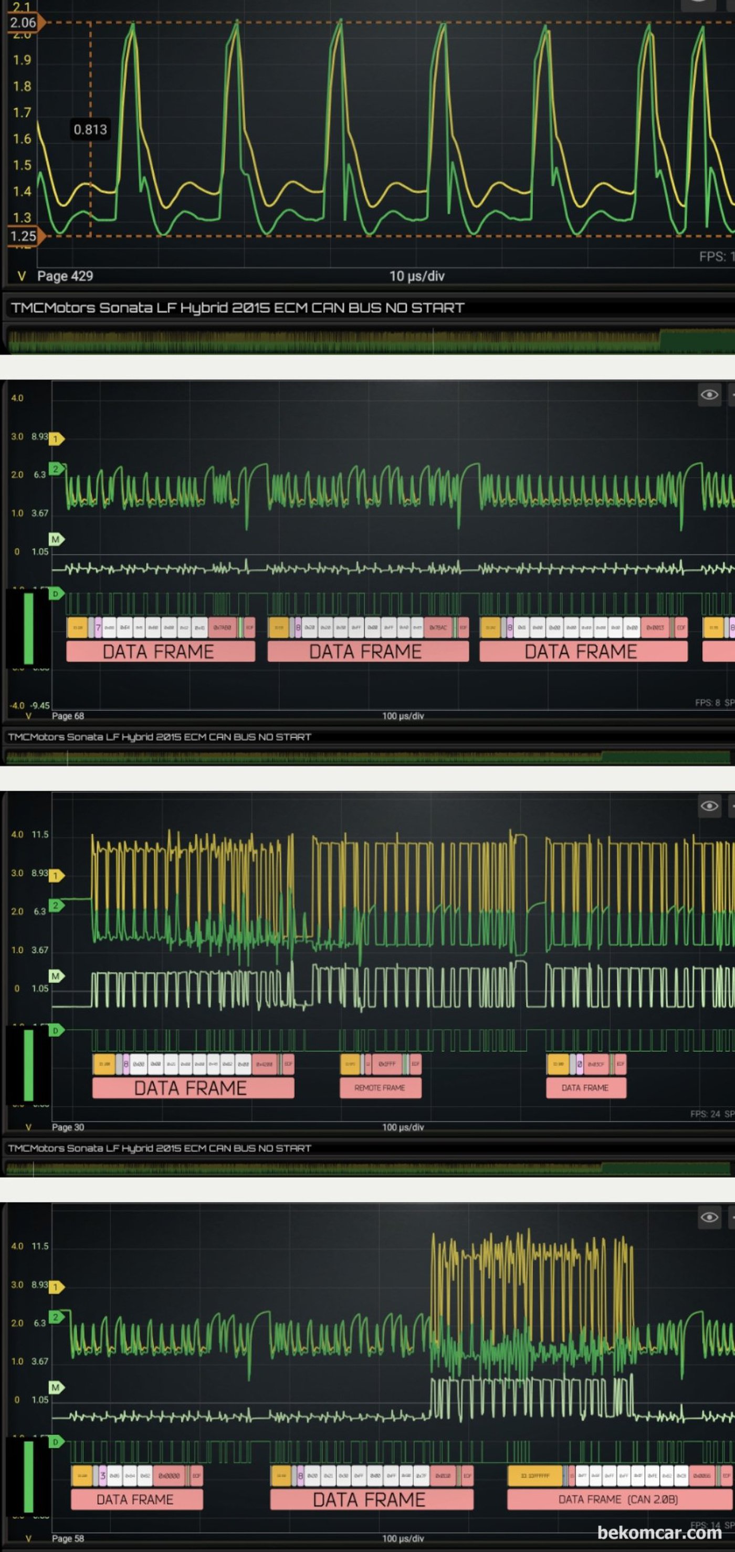735x1552 pixels.
Task: Toggle the eye icon in Page 68 panel
Action: 709,395
